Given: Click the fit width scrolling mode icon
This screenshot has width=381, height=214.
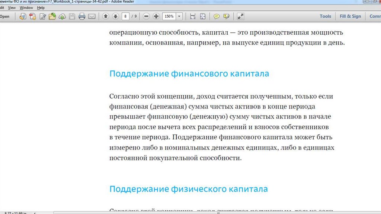Looking at the screenshot, I should (193, 16).
